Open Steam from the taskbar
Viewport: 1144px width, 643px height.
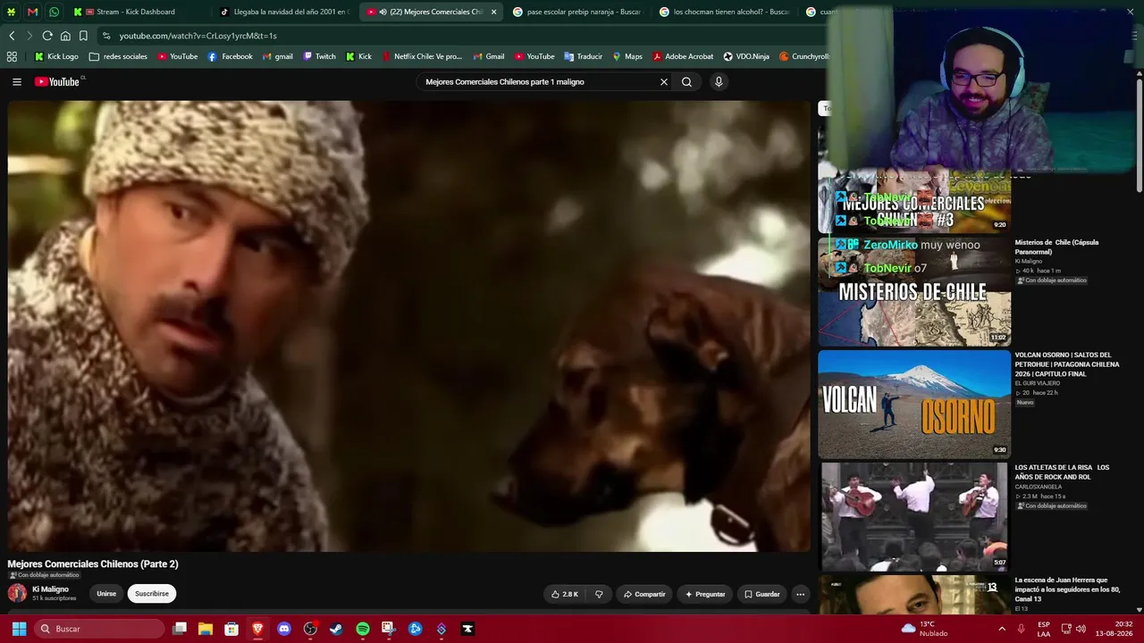(x=336, y=629)
